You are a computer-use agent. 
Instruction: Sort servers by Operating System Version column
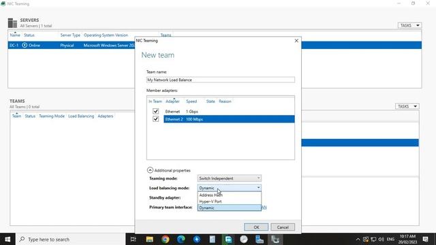pos(106,35)
